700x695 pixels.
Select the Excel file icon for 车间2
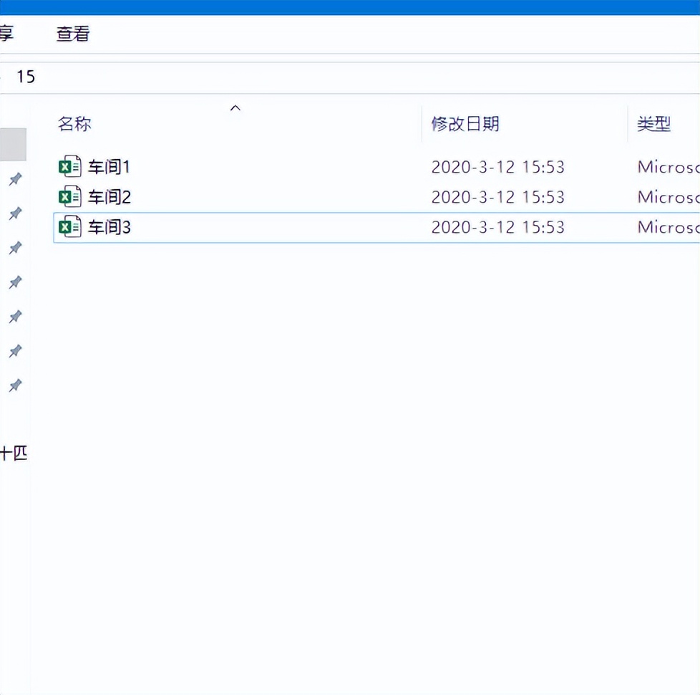tap(69, 197)
